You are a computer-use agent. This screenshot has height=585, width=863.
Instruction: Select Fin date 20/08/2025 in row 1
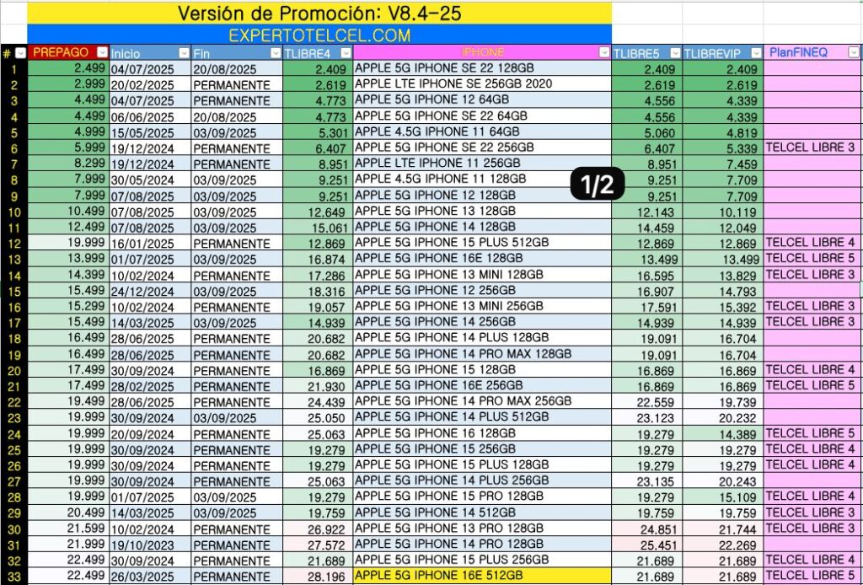237,69
